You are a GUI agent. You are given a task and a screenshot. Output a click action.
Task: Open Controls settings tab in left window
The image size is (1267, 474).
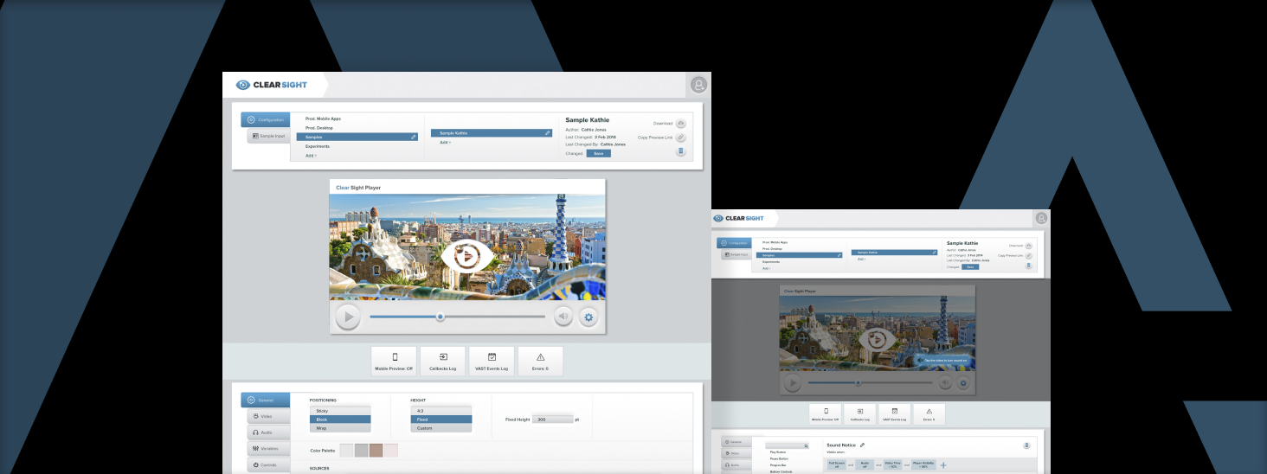click(268, 465)
